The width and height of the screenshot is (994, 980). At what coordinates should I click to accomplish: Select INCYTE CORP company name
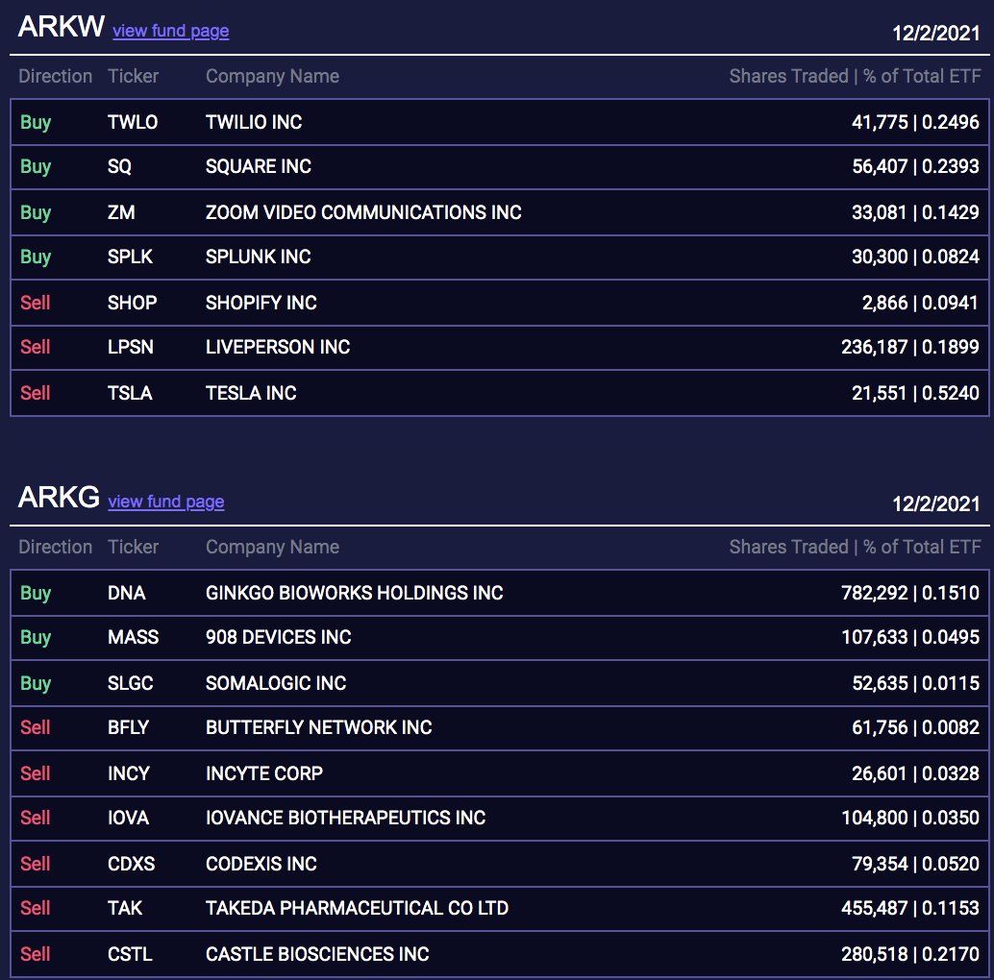(x=264, y=773)
